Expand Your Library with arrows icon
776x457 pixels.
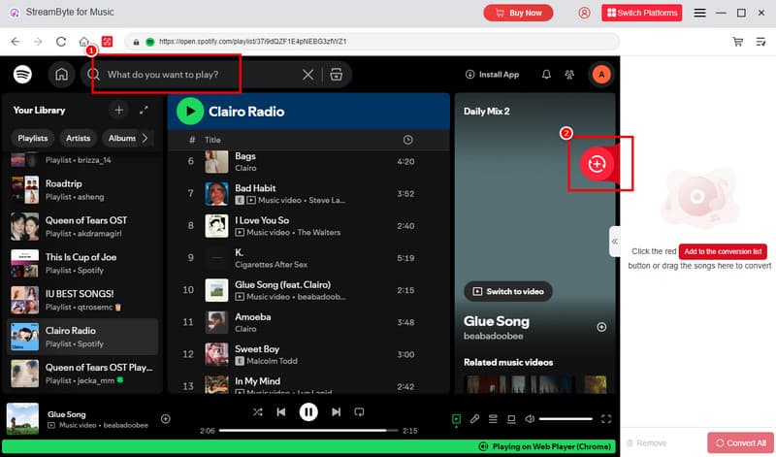[x=144, y=110]
